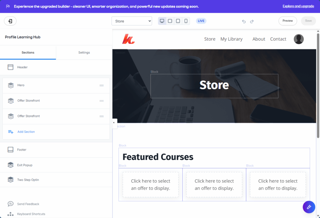The image size is (320, 218).
Task: Grab the Hero section drag handle
Action: coord(102,85)
